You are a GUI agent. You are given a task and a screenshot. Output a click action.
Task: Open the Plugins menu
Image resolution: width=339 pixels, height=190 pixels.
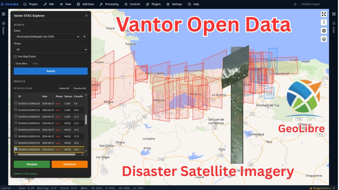coord(153,4)
